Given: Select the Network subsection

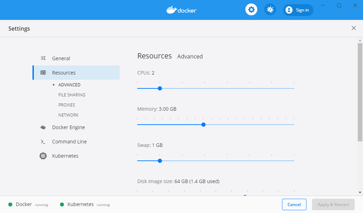Looking at the screenshot, I should point(68,115).
